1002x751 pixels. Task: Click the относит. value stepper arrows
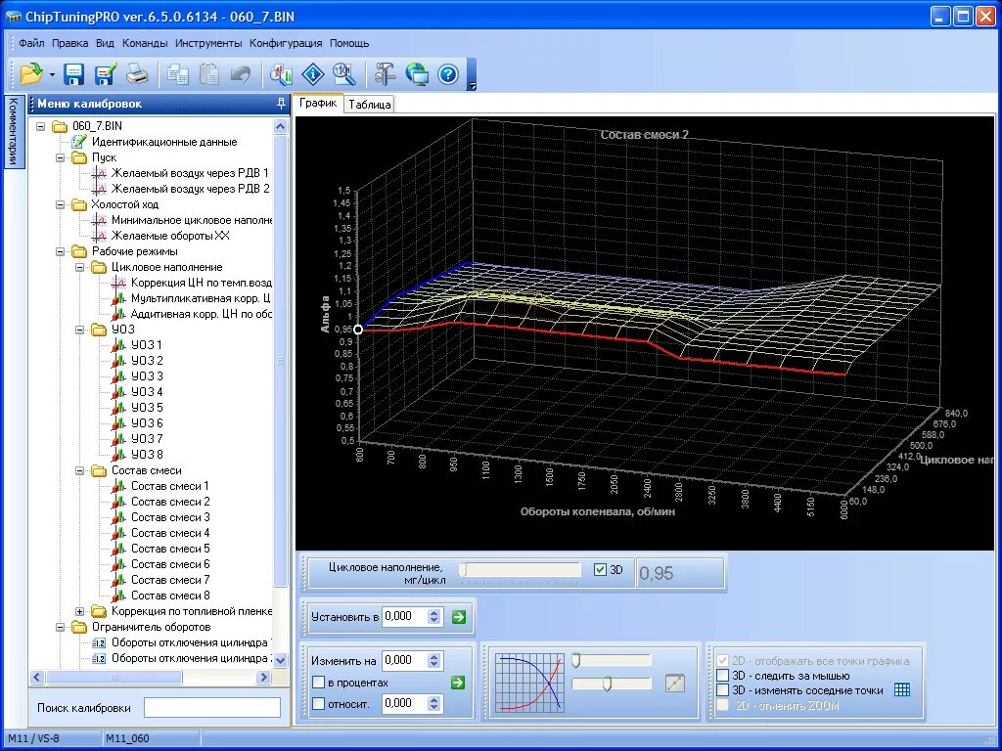coord(433,704)
